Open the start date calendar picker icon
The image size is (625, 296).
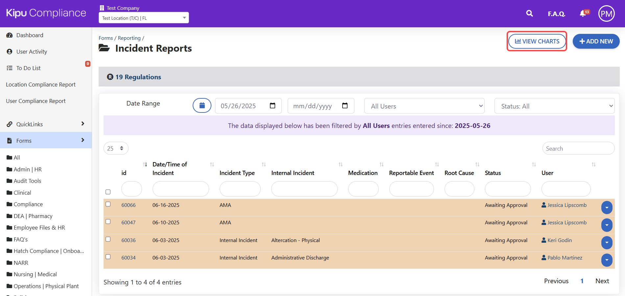click(272, 106)
